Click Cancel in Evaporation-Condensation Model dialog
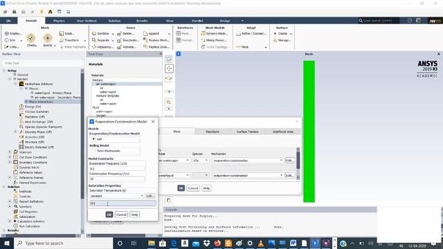 click(x=121, y=214)
